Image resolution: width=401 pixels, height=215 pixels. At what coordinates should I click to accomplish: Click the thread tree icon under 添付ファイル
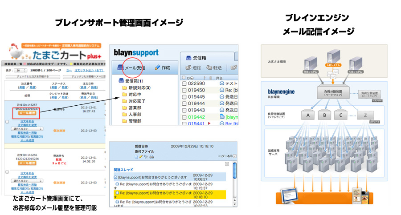(x=146, y=157)
